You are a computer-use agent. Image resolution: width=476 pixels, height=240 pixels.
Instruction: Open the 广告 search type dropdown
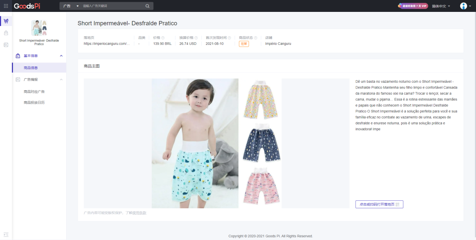tap(71, 6)
